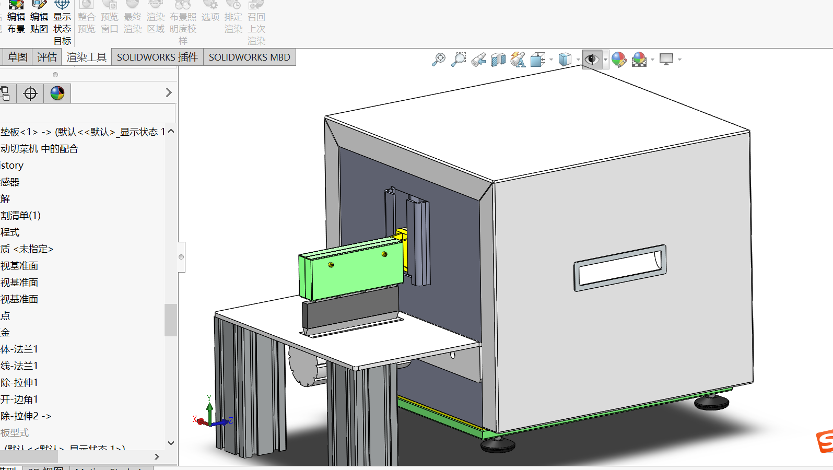Select the 质 <未指定> material item
Viewport: 833px width, 470px height.
[27, 249]
